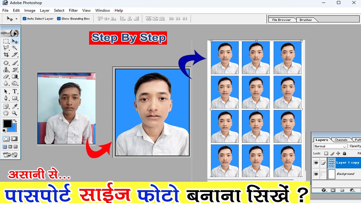
Task: Hide the Background layer
Action: pyautogui.click(x=316, y=174)
